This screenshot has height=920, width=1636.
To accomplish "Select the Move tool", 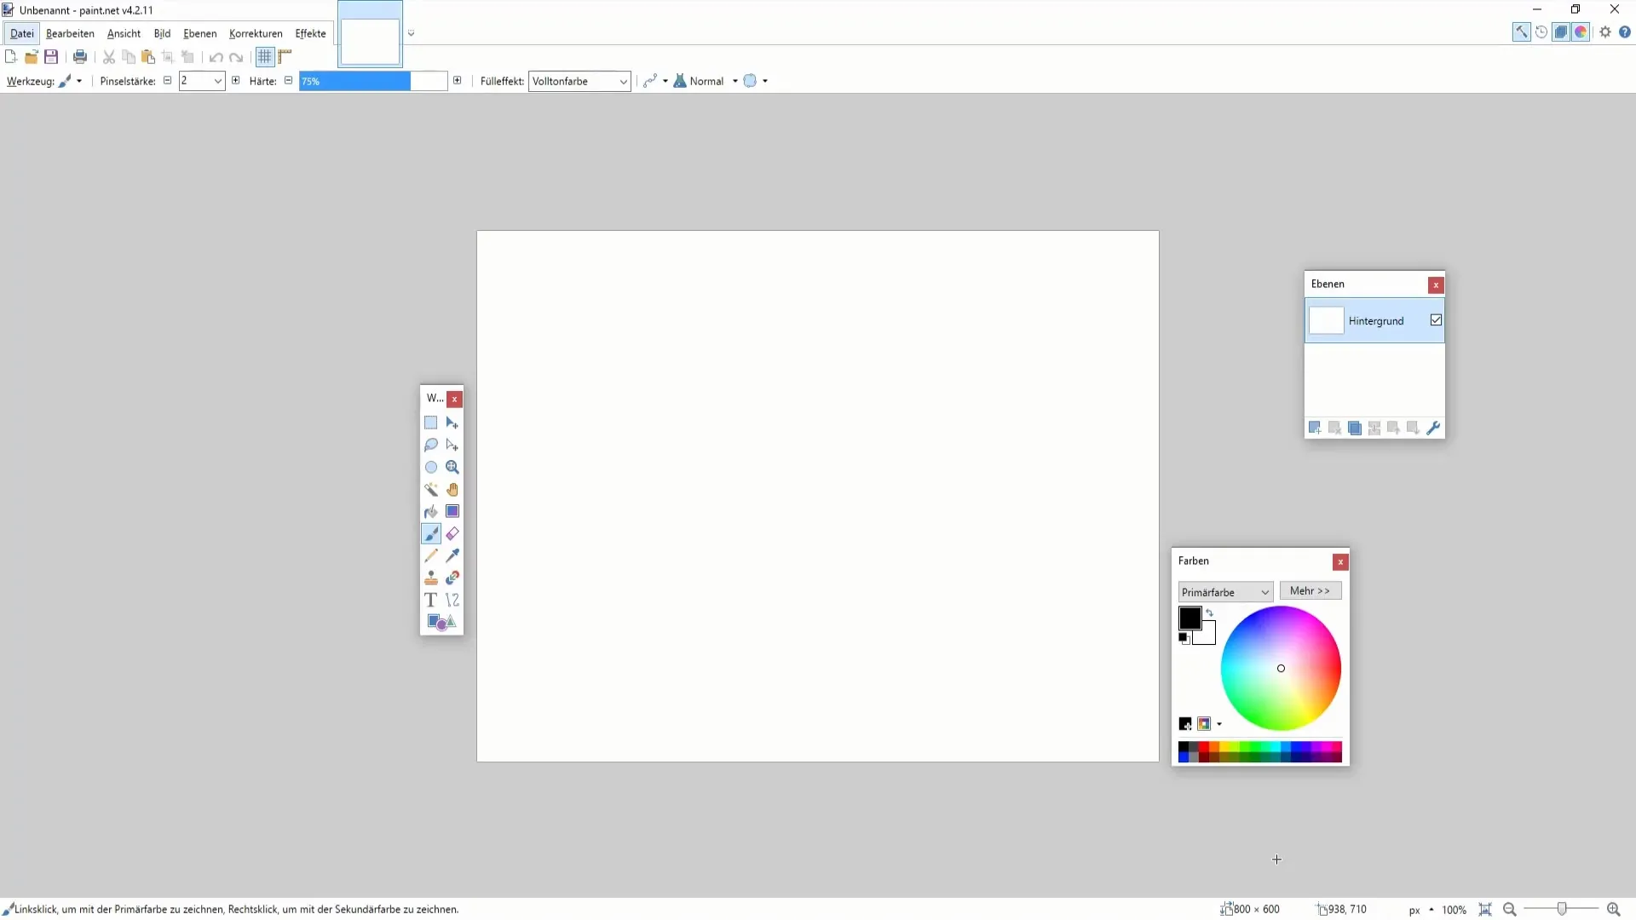I will [452, 423].
